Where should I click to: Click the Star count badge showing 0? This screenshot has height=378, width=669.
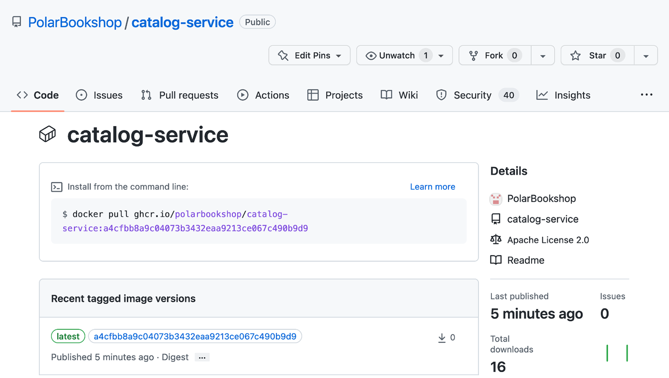point(618,55)
